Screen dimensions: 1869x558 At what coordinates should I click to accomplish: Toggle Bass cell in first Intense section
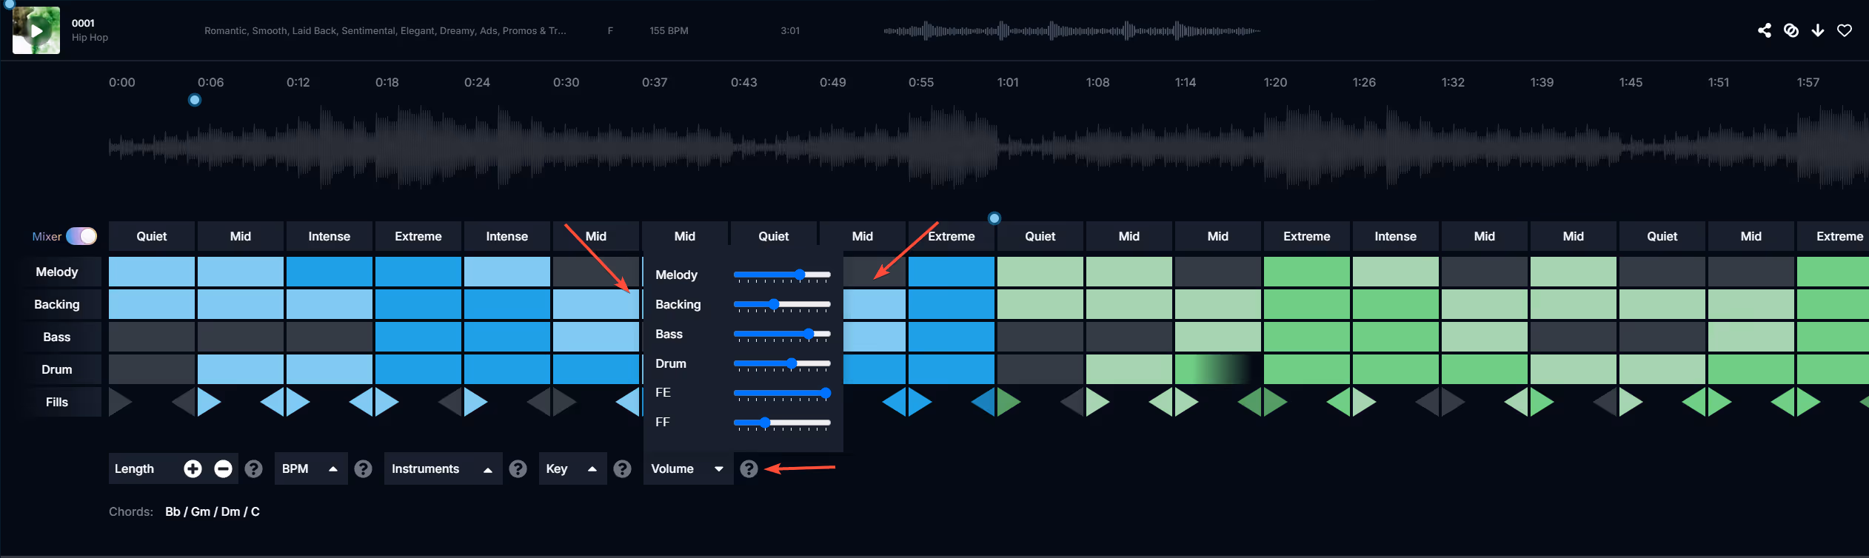pos(330,337)
